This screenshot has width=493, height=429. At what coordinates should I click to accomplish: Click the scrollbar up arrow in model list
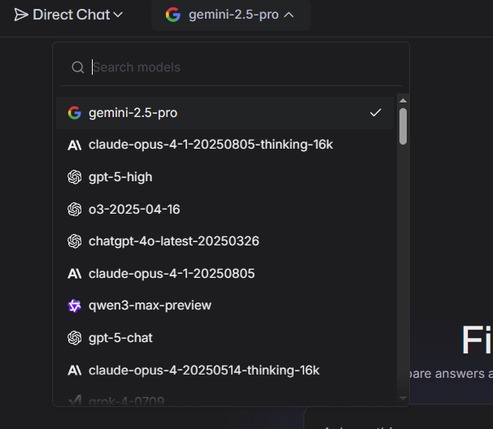(x=403, y=100)
